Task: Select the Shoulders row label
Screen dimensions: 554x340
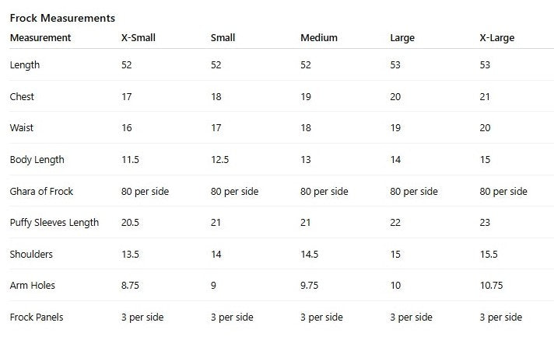Action: (x=31, y=254)
